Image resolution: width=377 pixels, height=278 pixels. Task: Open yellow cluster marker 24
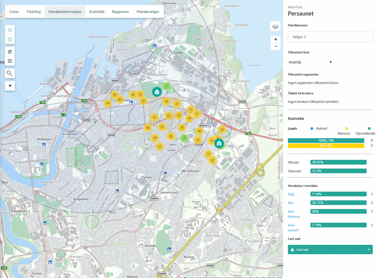155,138
